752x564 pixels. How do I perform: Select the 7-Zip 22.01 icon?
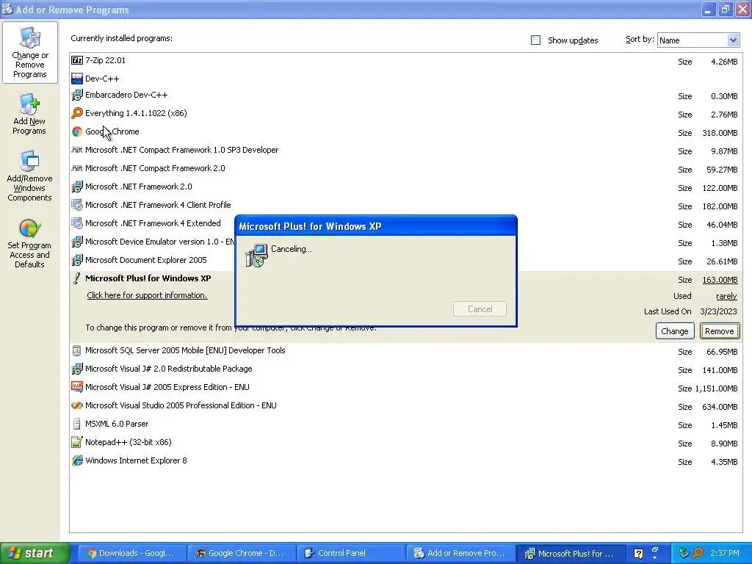coord(76,60)
